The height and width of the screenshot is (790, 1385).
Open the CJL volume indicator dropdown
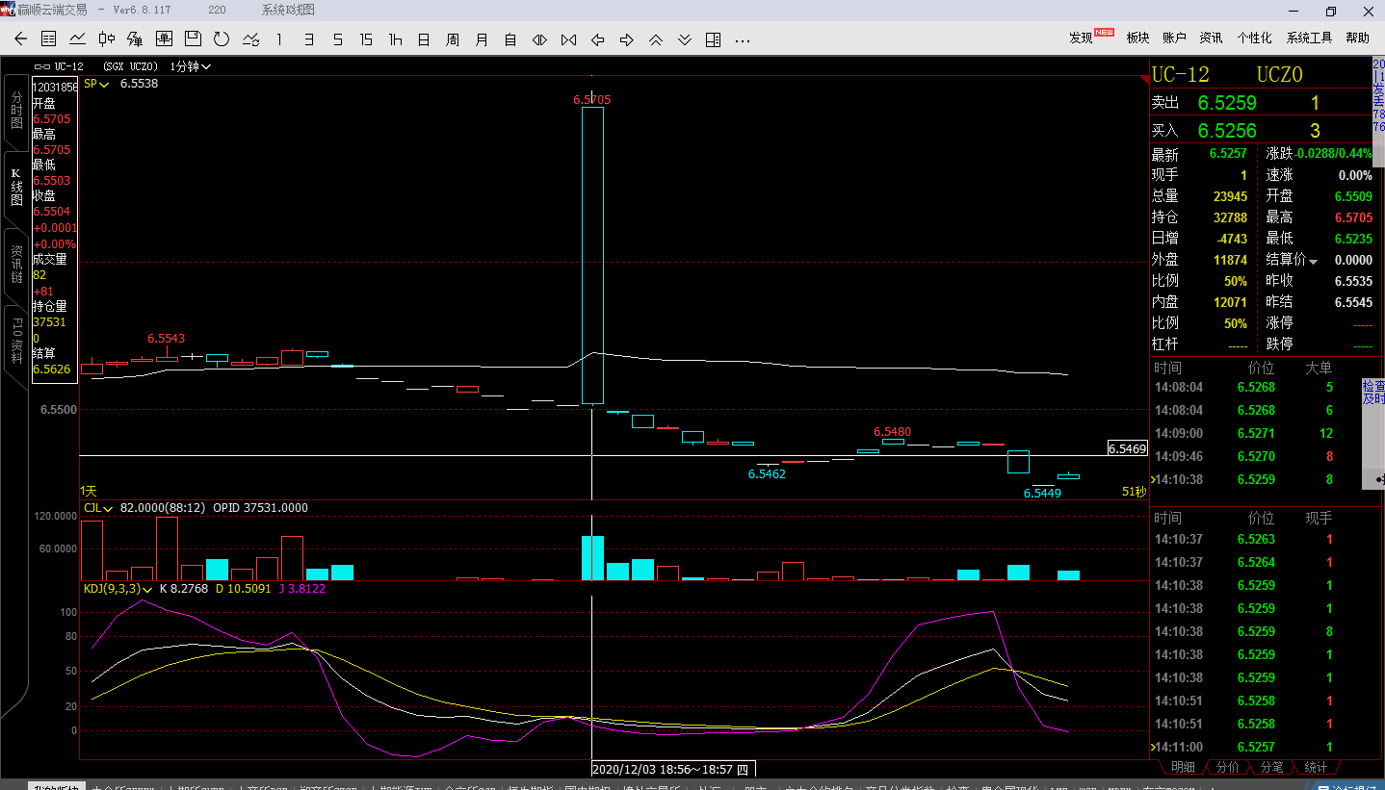tap(98, 508)
